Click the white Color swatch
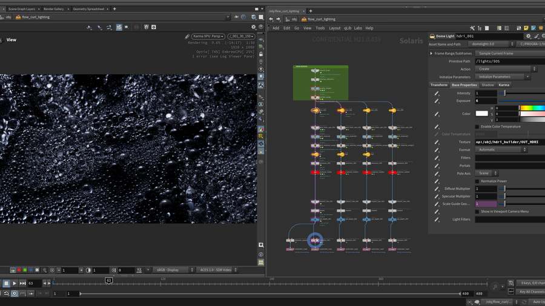The image size is (545, 306). point(481,114)
